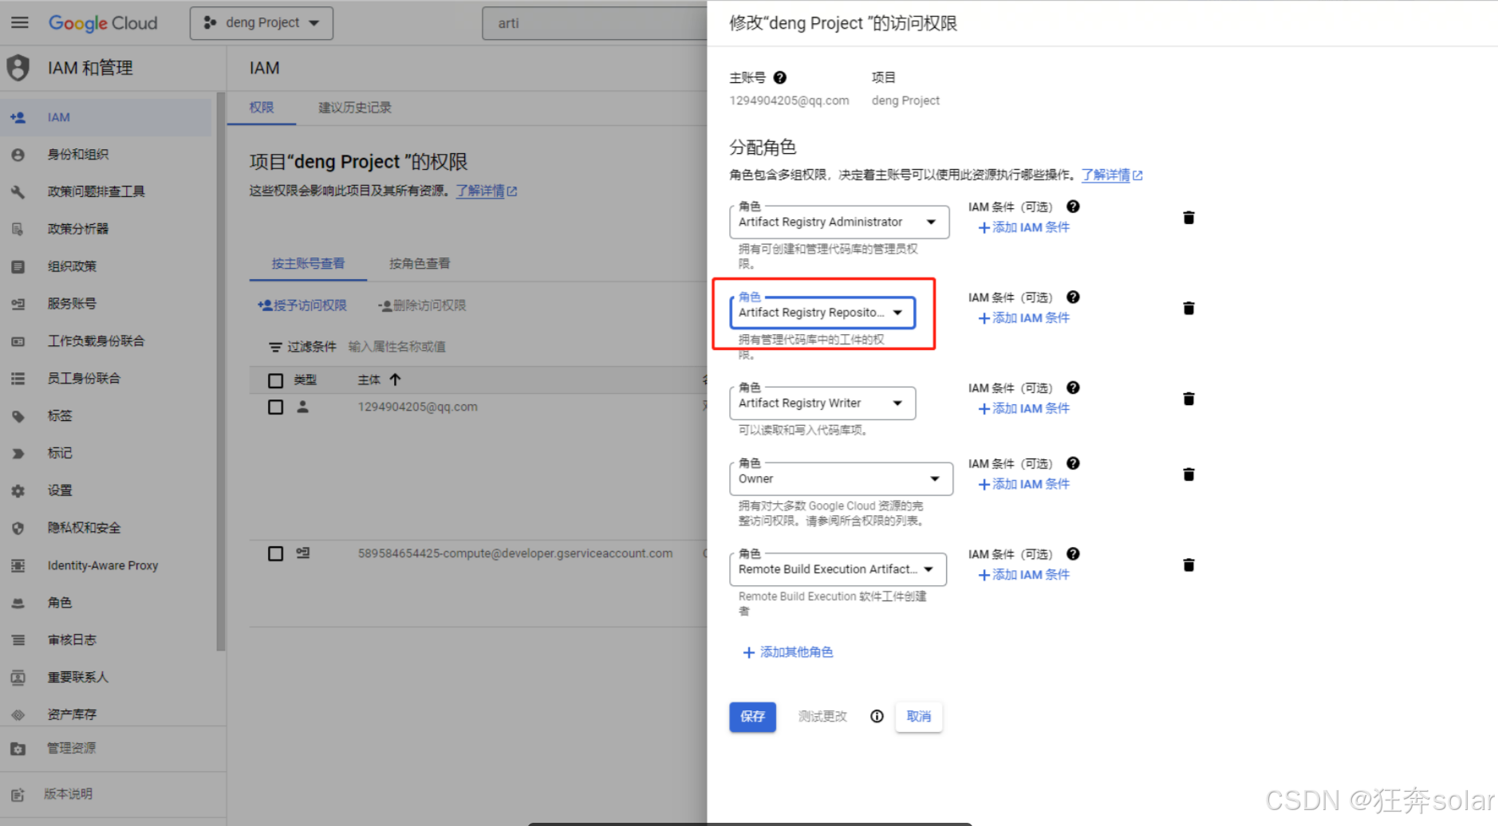Delete the Artifact Registry Repository role via trash icon
The image size is (1498, 826).
[1189, 309]
